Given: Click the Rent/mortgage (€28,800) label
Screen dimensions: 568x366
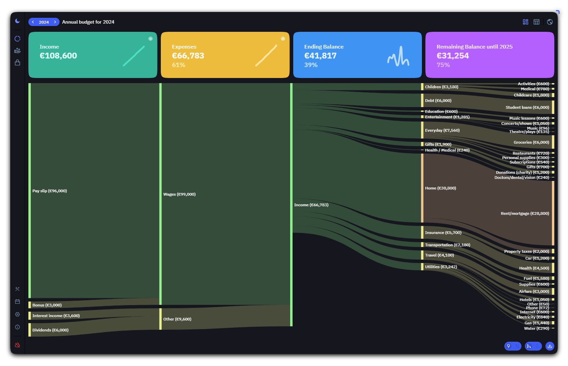Looking at the screenshot, I should point(525,213).
